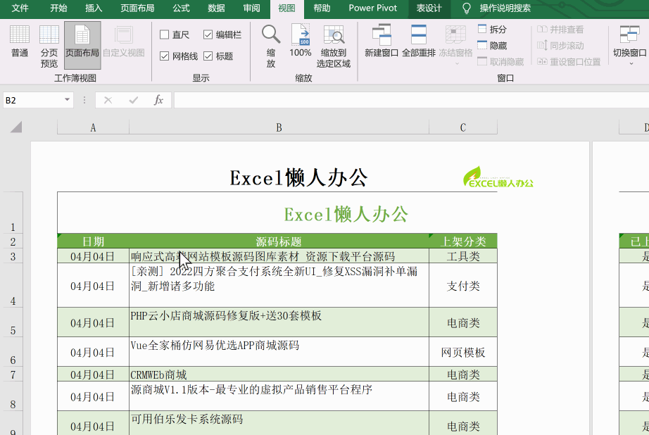
Task: Toggle the Headings (标题) checkbox
Action: coord(208,56)
